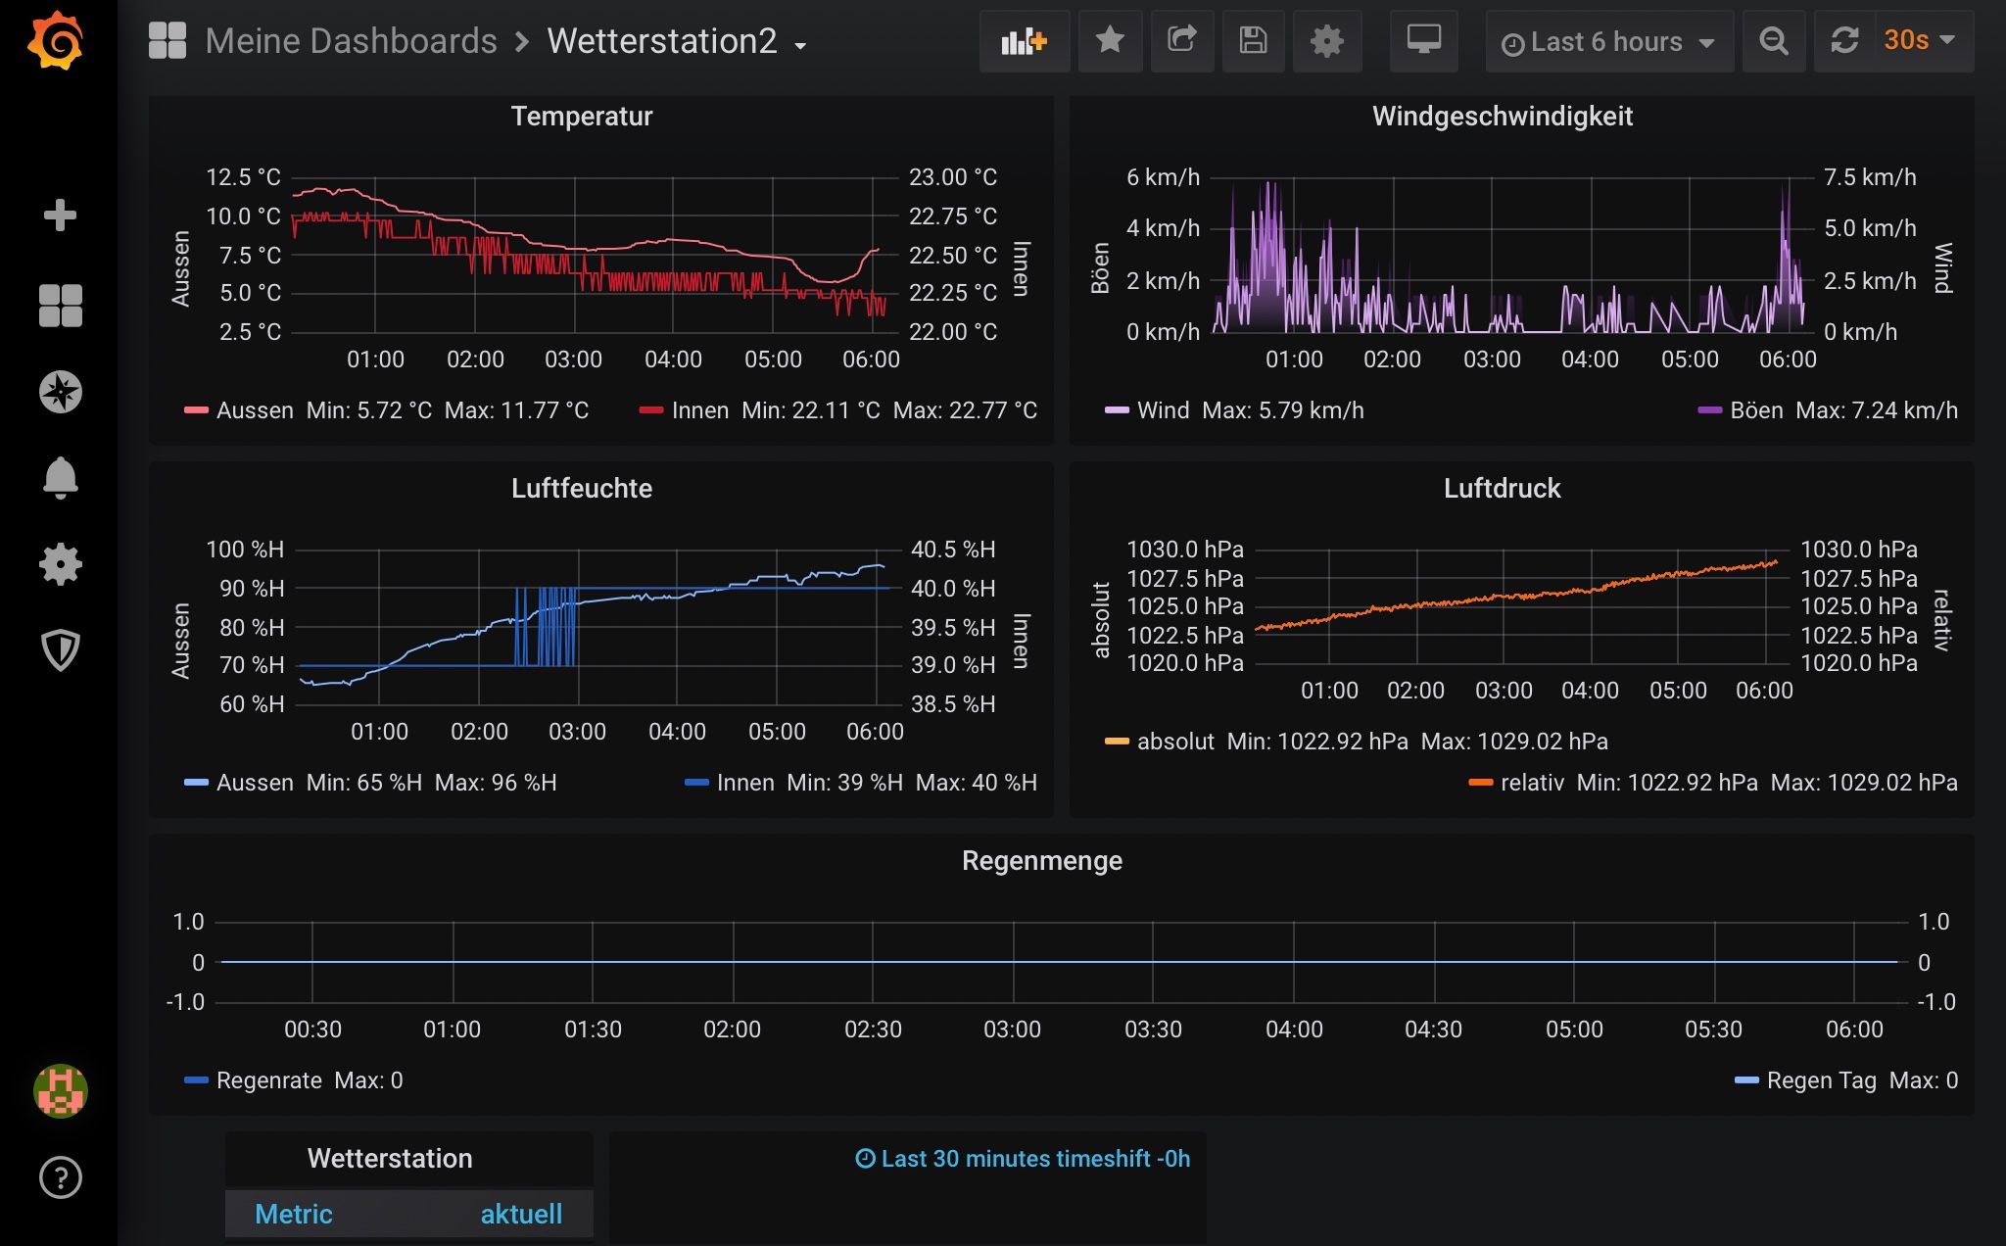Open the Luftdruck panel title menu

click(x=1502, y=489)
